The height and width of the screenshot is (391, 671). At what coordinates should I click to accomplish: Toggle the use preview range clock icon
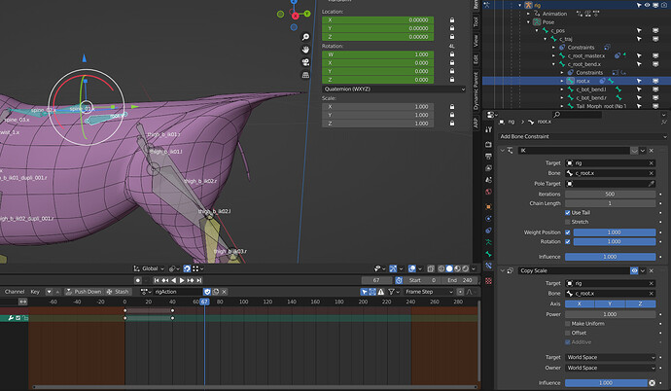399,280
